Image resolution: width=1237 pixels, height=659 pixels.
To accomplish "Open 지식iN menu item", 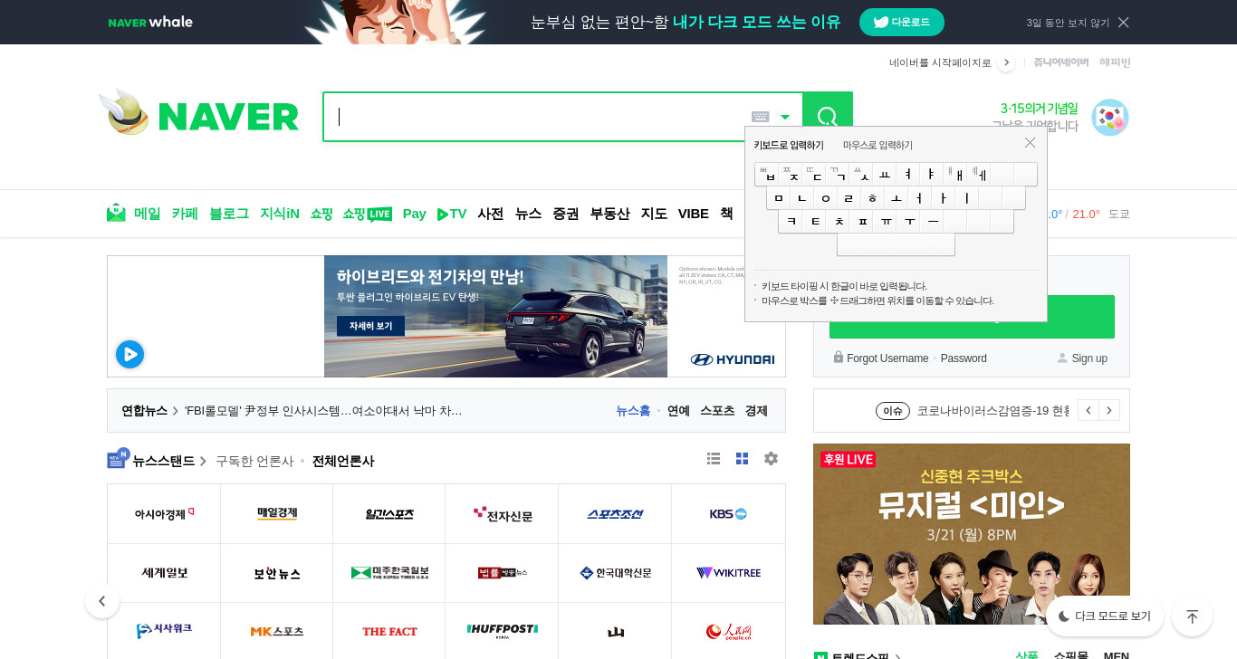I will tap(280, 214).
